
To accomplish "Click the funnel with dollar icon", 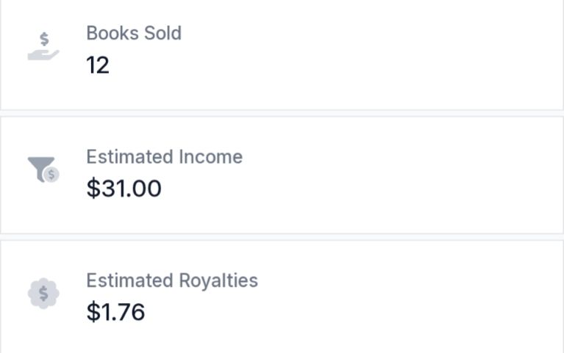I will point(43,170).
